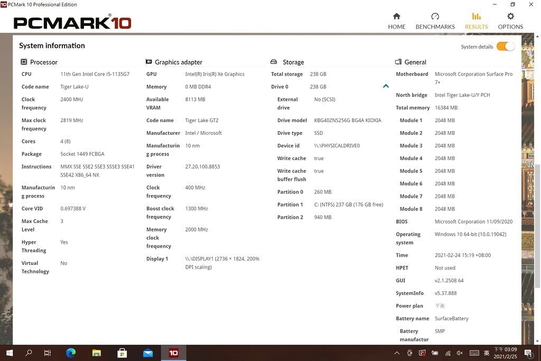
Task: Click the '\\.\PHYSICALDRIVE0' device id
Action: (x=337, y=145)
